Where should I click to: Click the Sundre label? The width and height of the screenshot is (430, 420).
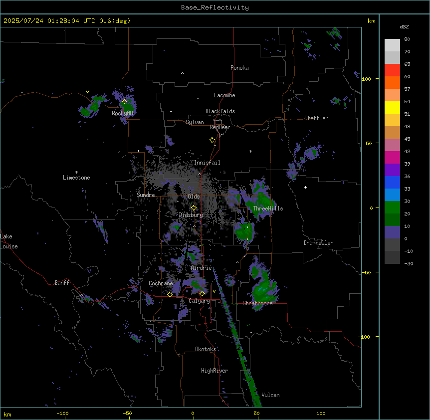146,195
